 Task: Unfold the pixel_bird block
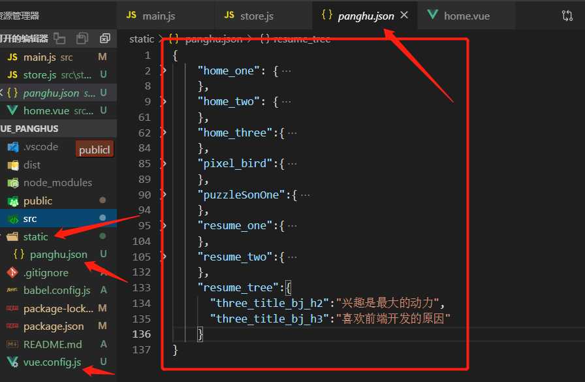164,163
